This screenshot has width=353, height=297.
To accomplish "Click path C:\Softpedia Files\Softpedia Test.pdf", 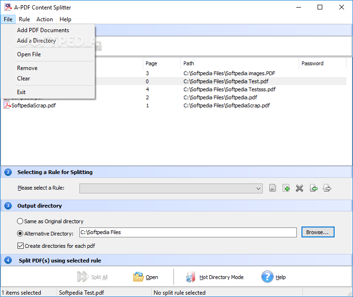I will coord(226,81).
